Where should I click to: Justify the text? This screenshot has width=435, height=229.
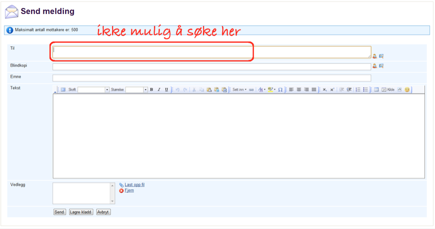coord(314,89)
